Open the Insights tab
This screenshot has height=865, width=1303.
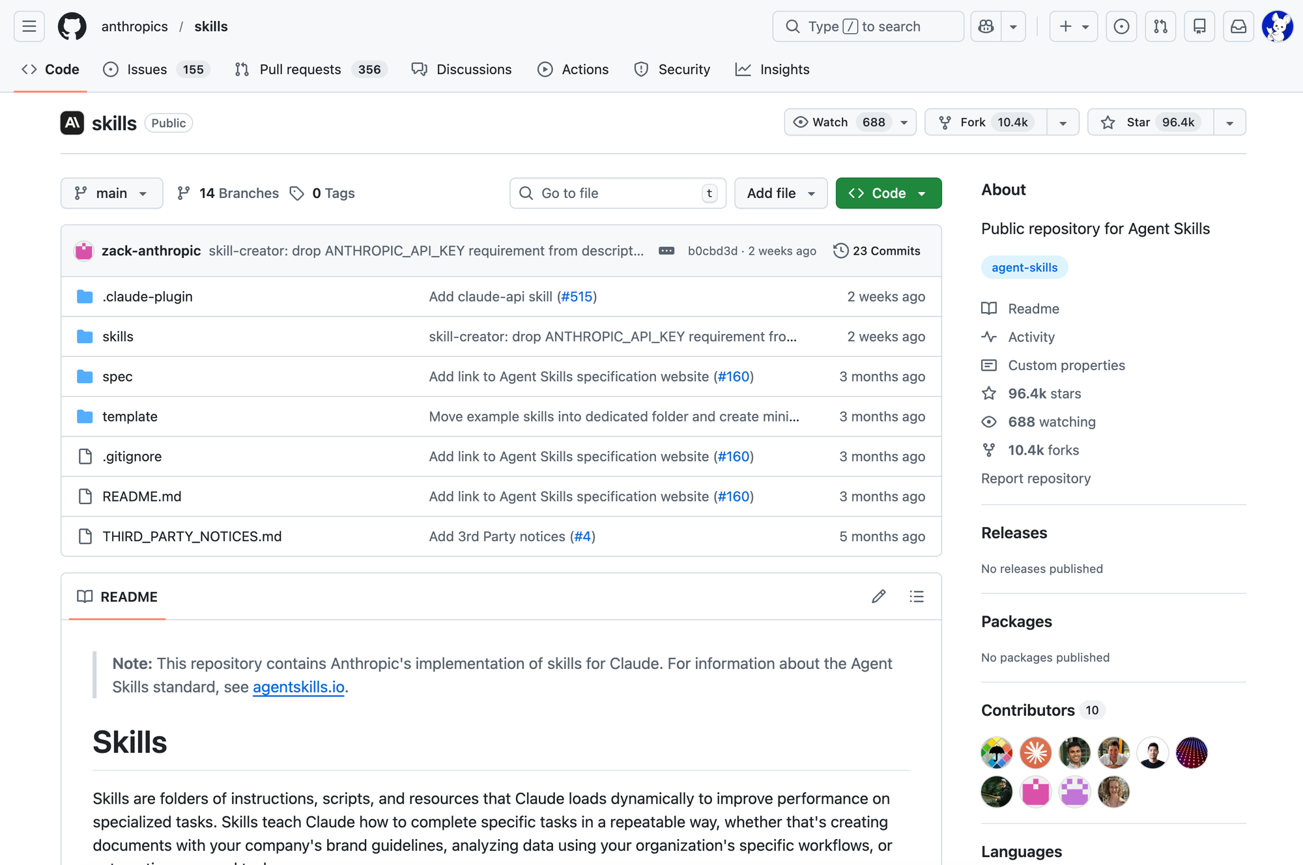[773, 70]
